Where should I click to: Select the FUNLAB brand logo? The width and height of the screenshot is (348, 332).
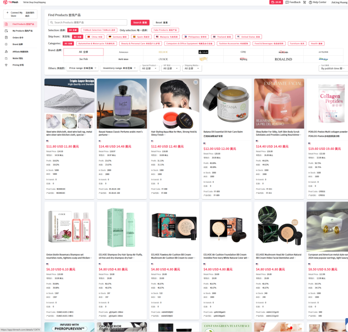coord(203,52)
